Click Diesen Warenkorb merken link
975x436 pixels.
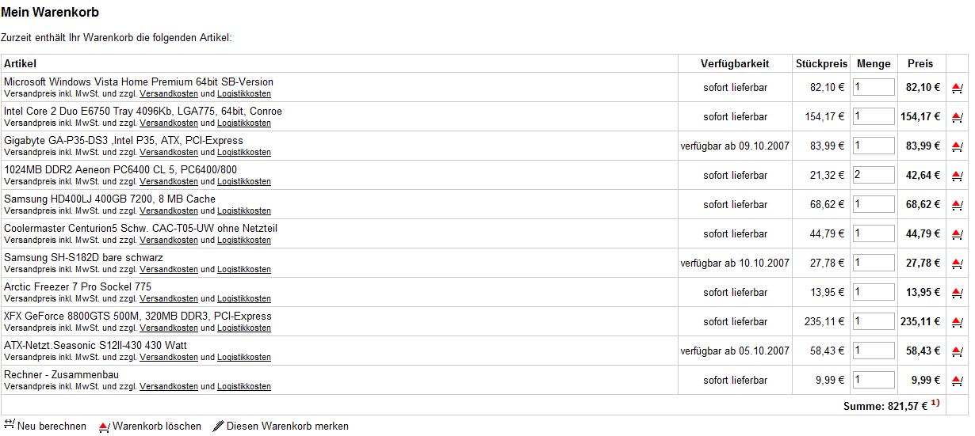(x=288, y=426)
